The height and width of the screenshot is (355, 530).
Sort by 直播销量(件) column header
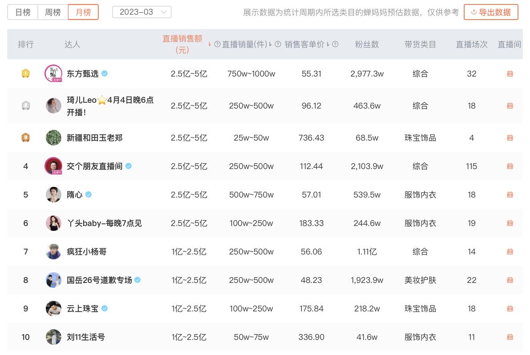point(245,44)
